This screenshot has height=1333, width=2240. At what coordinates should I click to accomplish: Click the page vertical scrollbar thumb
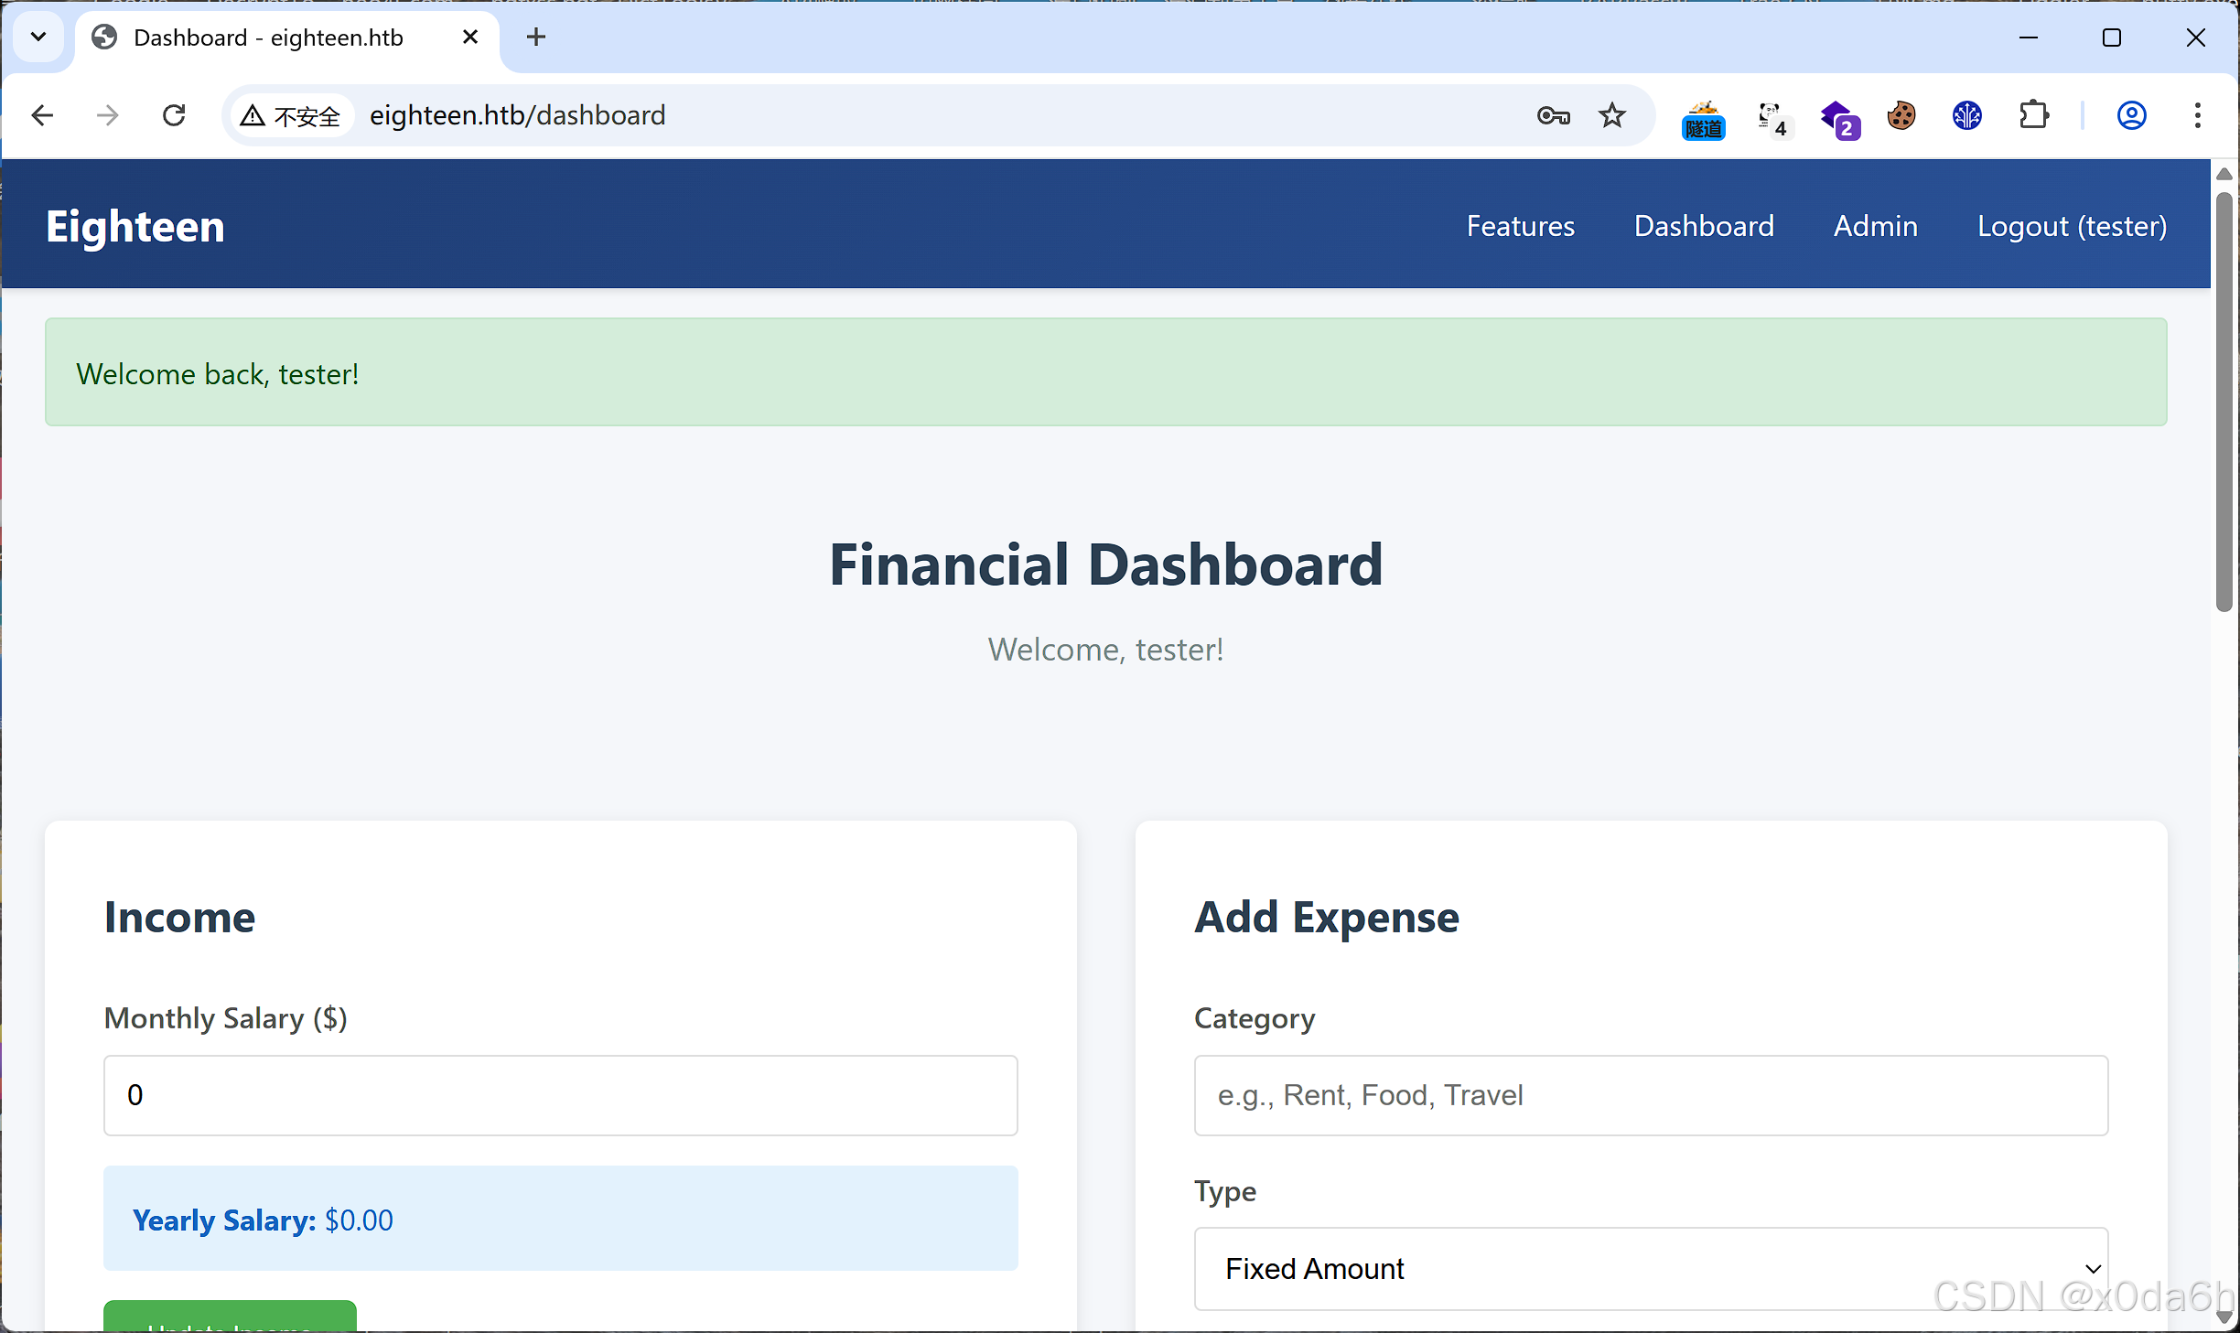(x=2224, y=403)
